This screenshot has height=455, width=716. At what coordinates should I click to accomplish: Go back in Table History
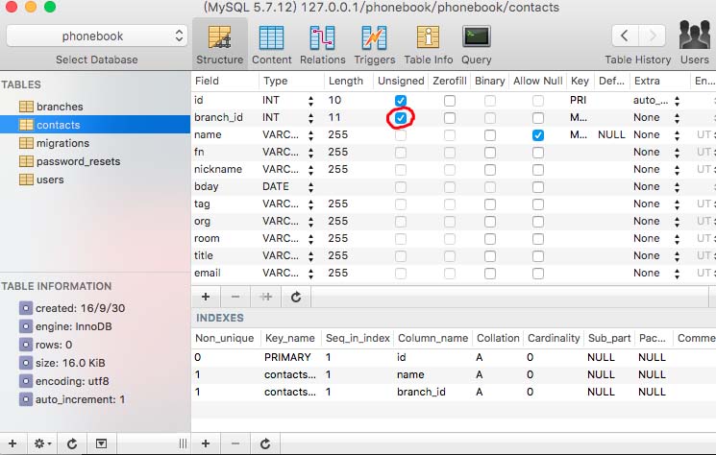pyautogui.click(x=625, y=36)
